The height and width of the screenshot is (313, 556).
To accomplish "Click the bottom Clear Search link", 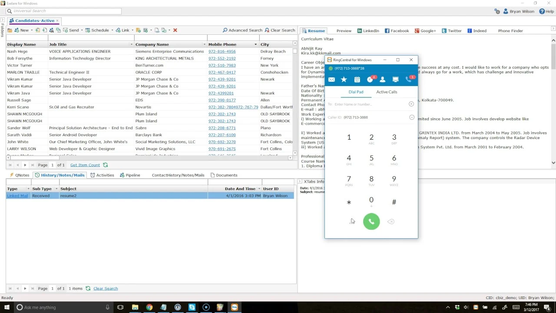I will click(106, 289).
